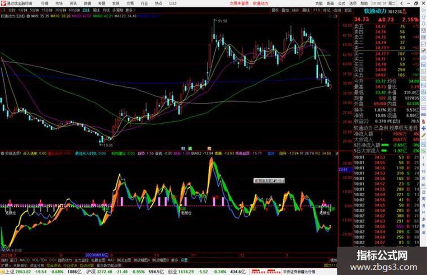Open the 资金分布 tab

pos(37,266)
